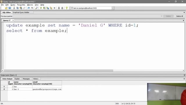The image size is (186, 105).
Task: Click the name column header
Action: point(23,83)
